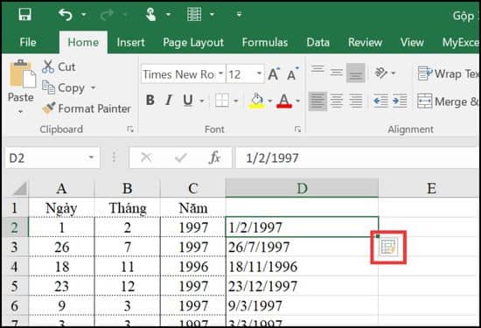Click the Enter checkmark in formula bar
Screen dimensions: 481x328
pos(181,157)
